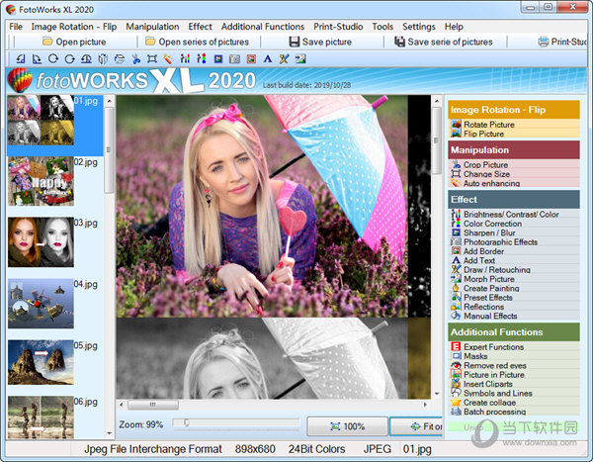Open Morph Picture effect
593x462 pixels.
click(489, 279)
